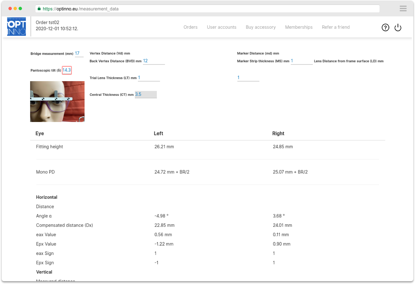Click the power logout icon
415x284 pixels.
click(398, 27)
